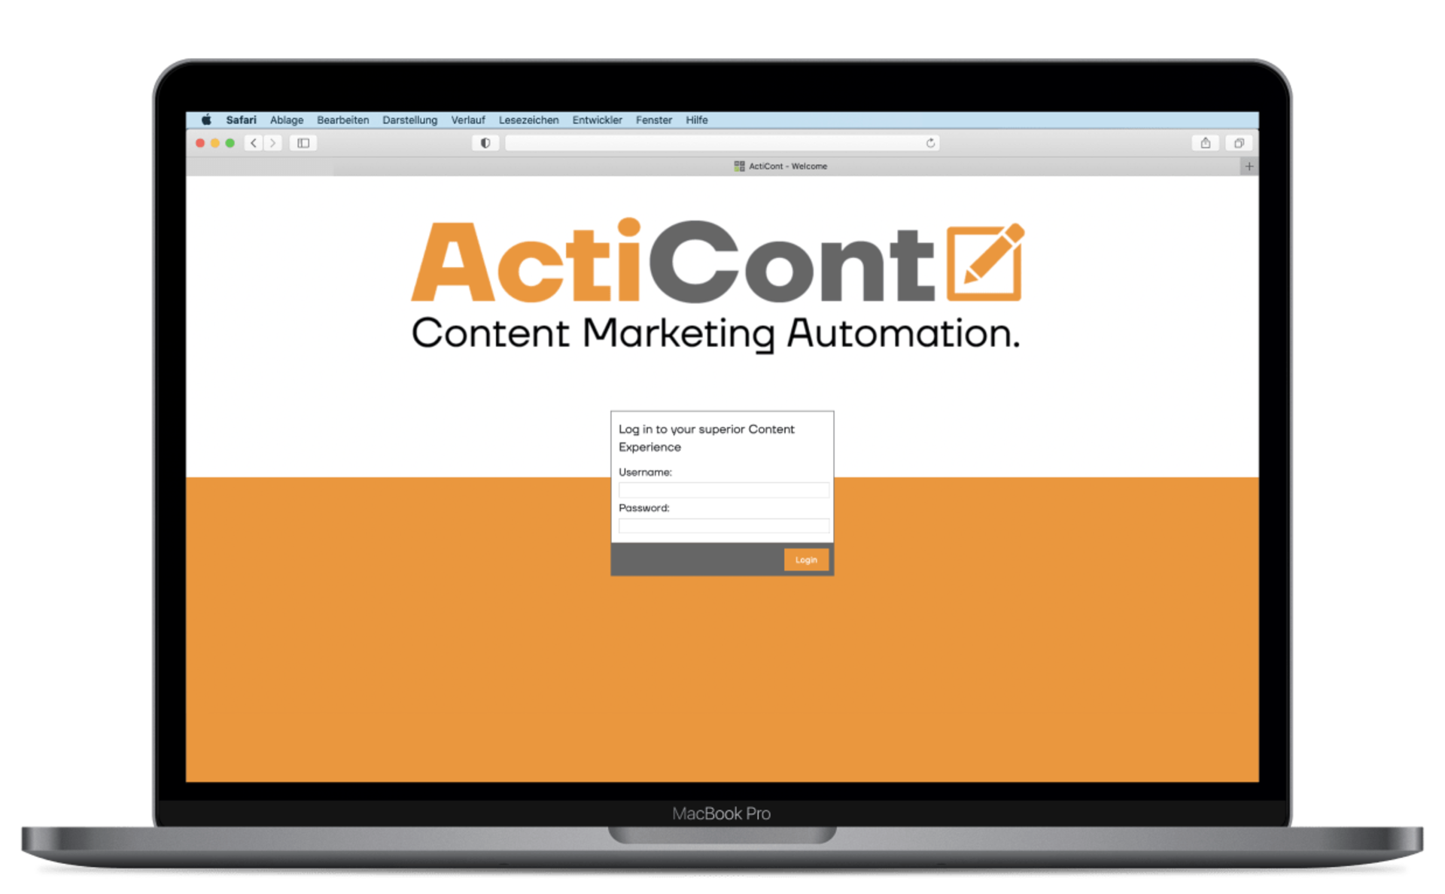Open the Entwickler menu
Screen dimensions: 1445x894
tap(597, 120)
